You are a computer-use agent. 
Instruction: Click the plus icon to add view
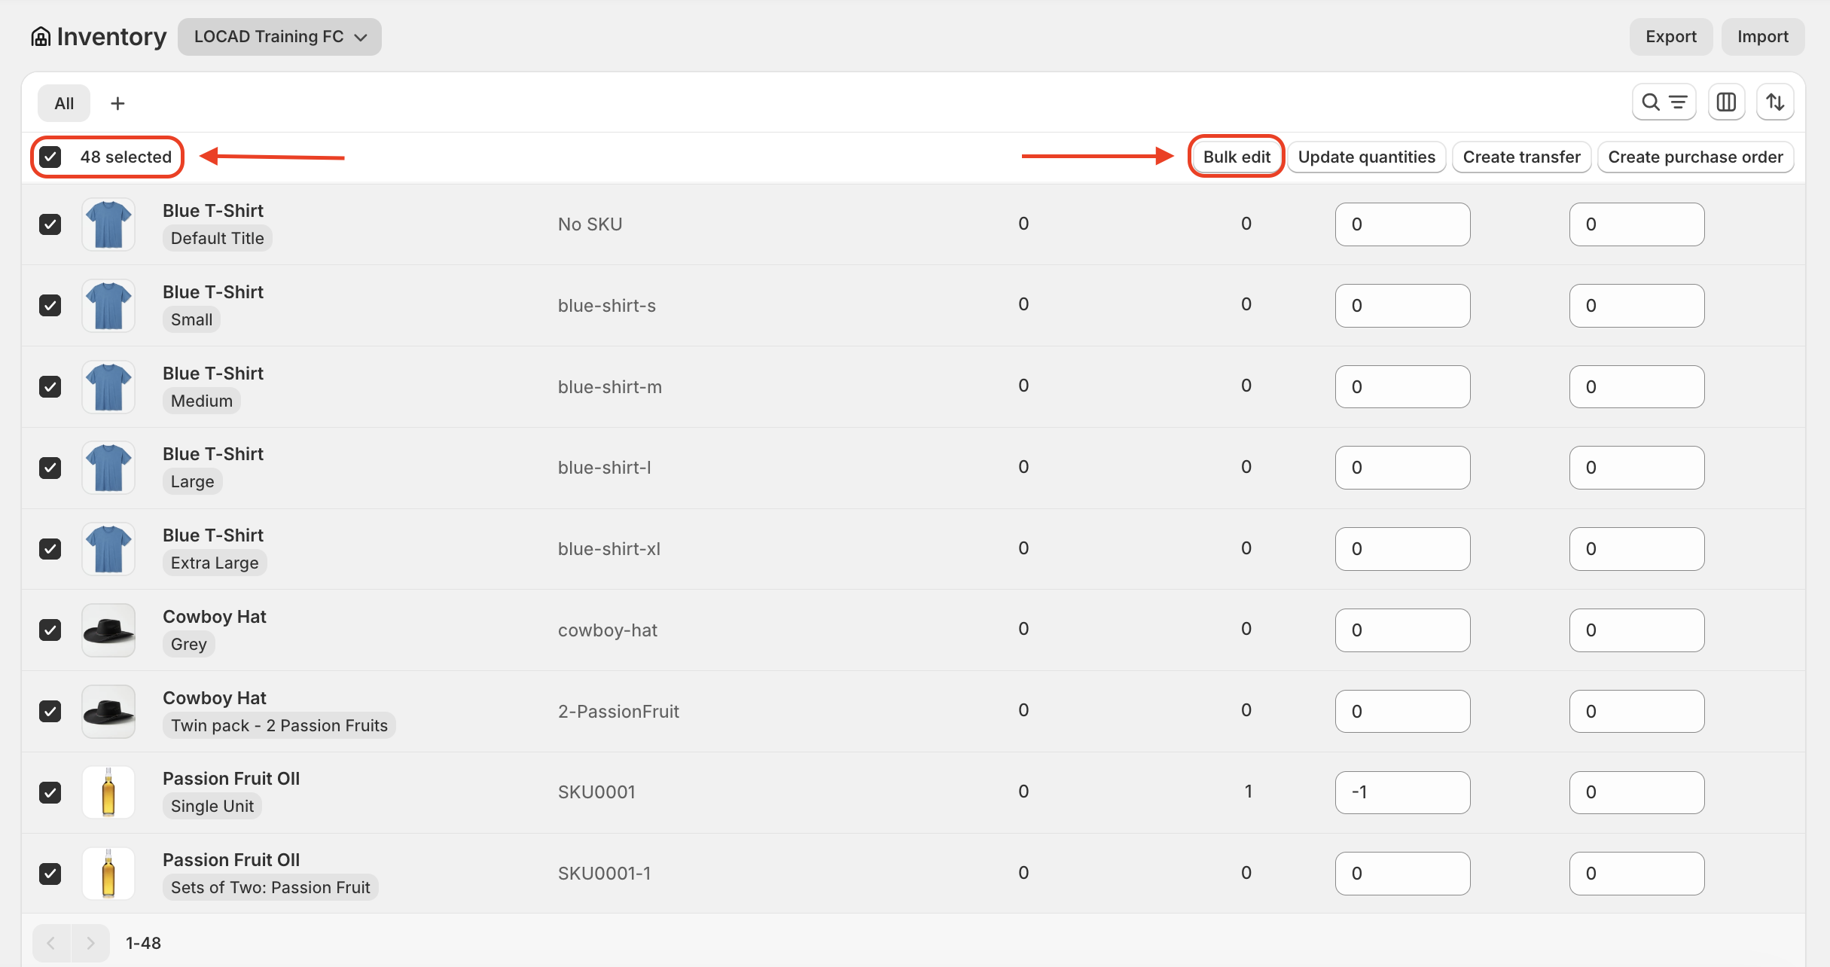[x=117, y=103]
